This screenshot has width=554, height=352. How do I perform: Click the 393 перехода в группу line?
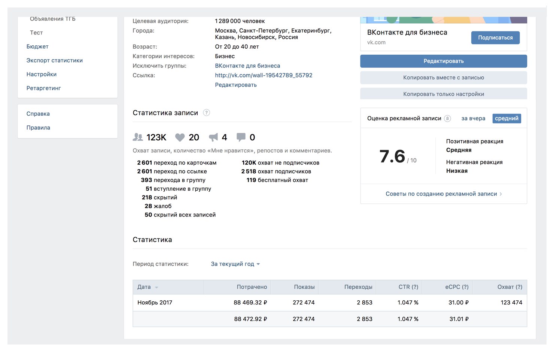(x=173, y=180)
